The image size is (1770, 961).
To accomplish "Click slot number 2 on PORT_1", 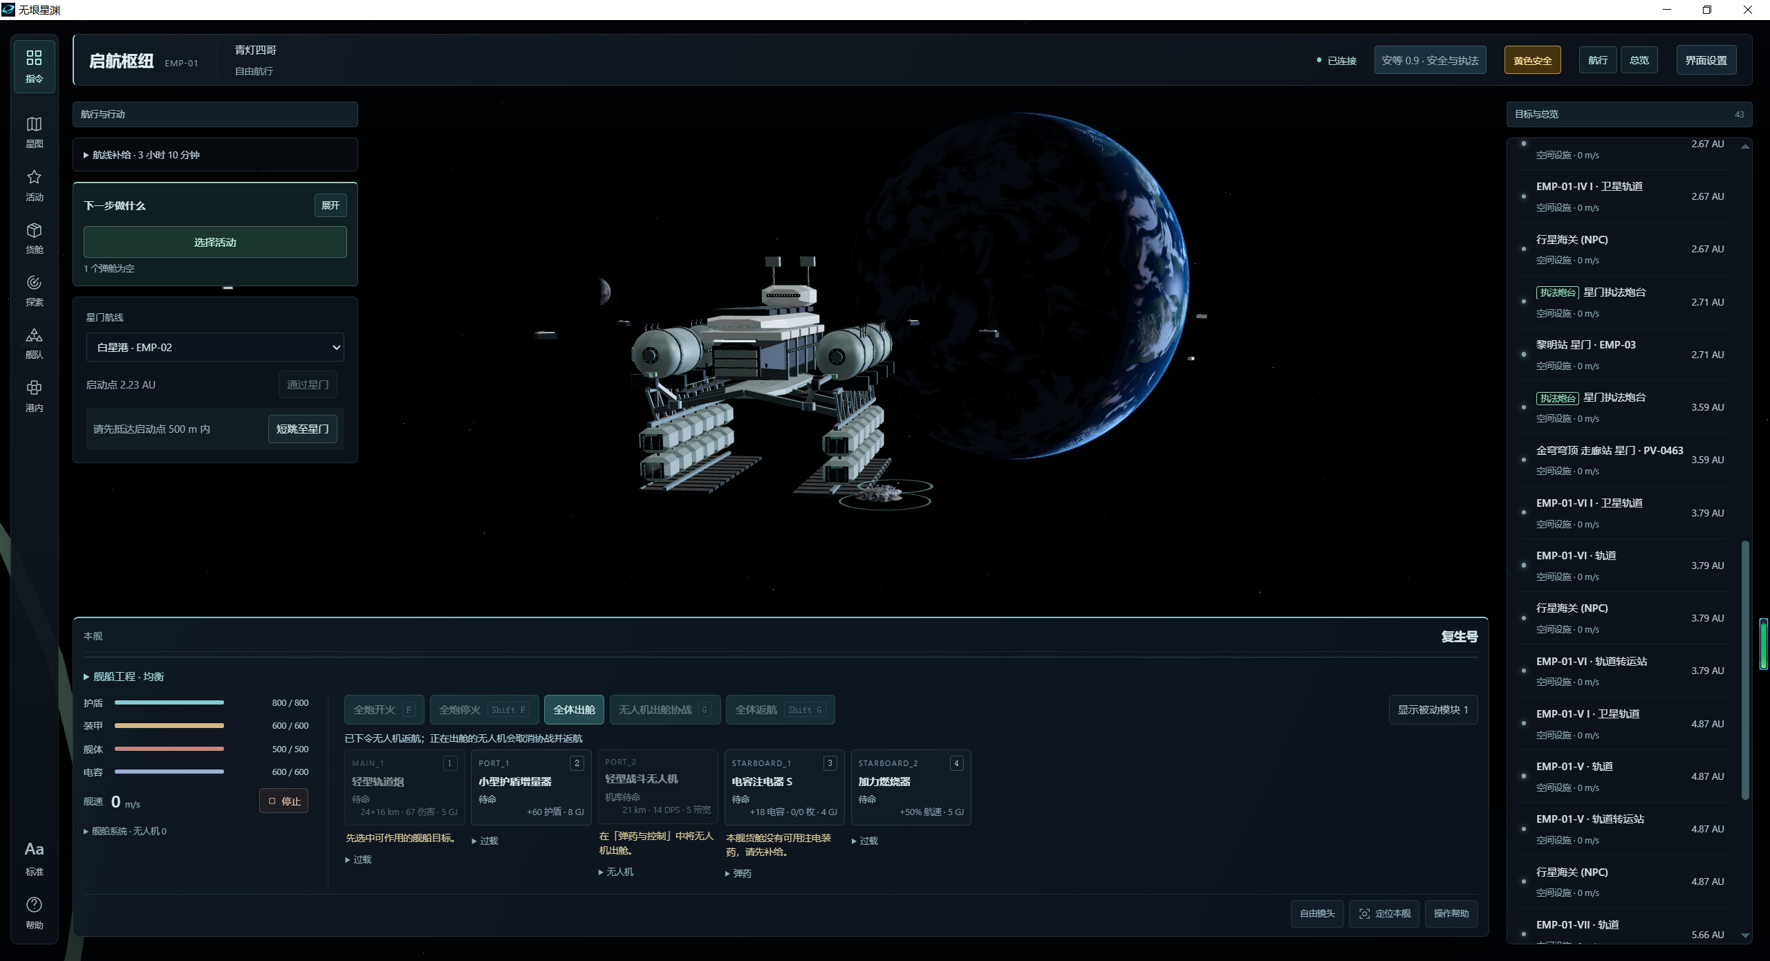I will point(577,763).
